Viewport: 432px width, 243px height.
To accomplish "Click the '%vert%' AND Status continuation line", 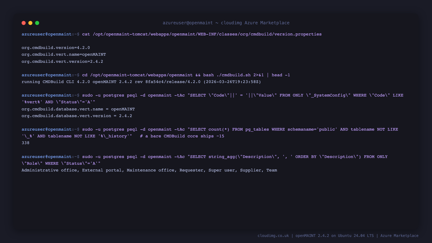I will (58, 102).
